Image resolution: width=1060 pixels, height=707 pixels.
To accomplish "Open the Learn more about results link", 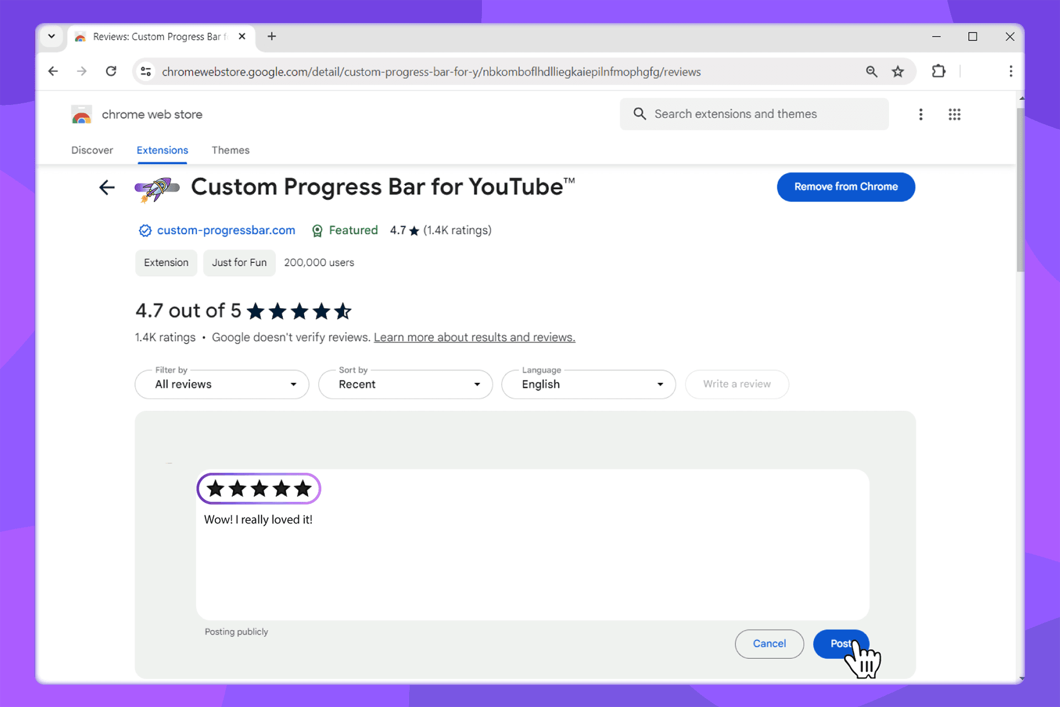I will (474, 337).
